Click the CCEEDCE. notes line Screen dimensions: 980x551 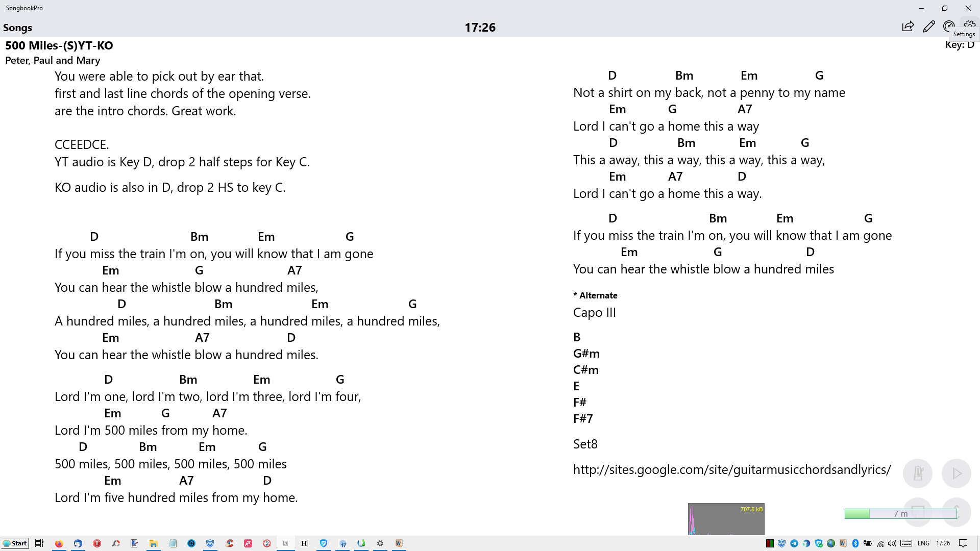pyautogui.click(x=82, y=145)
